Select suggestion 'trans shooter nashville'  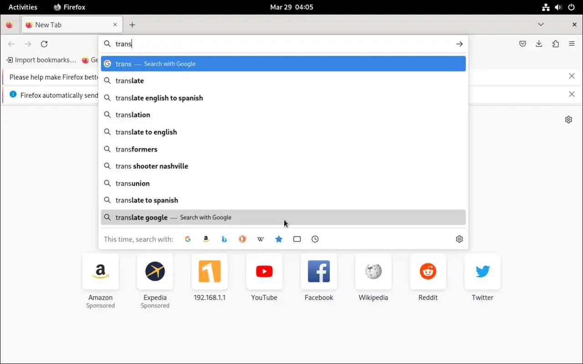pyautogui.click(x=283, y=166)
